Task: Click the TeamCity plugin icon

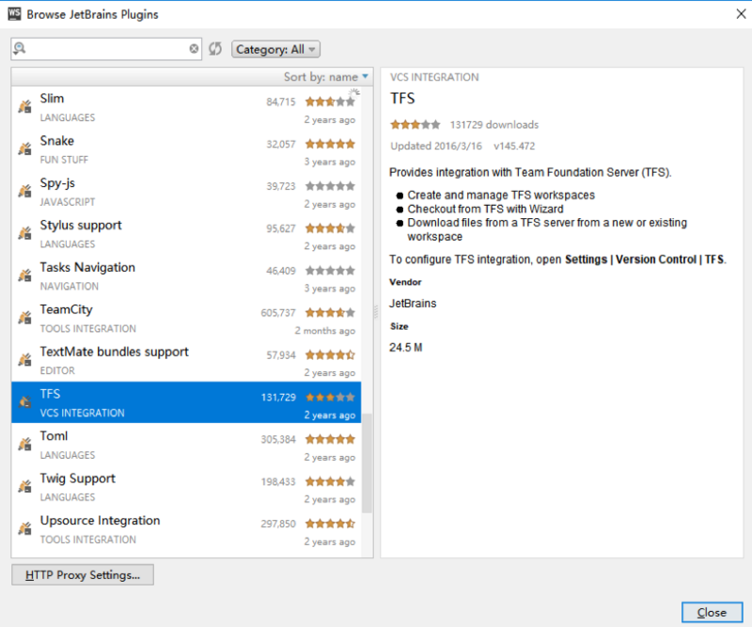Action: coord(25,318)
